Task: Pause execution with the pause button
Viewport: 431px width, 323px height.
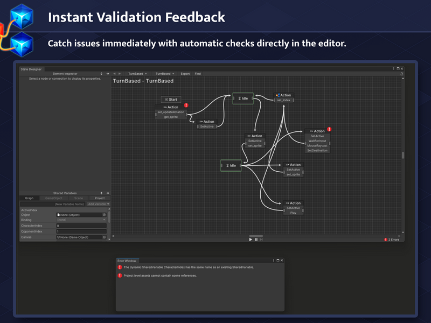Action: pos(256,240)
